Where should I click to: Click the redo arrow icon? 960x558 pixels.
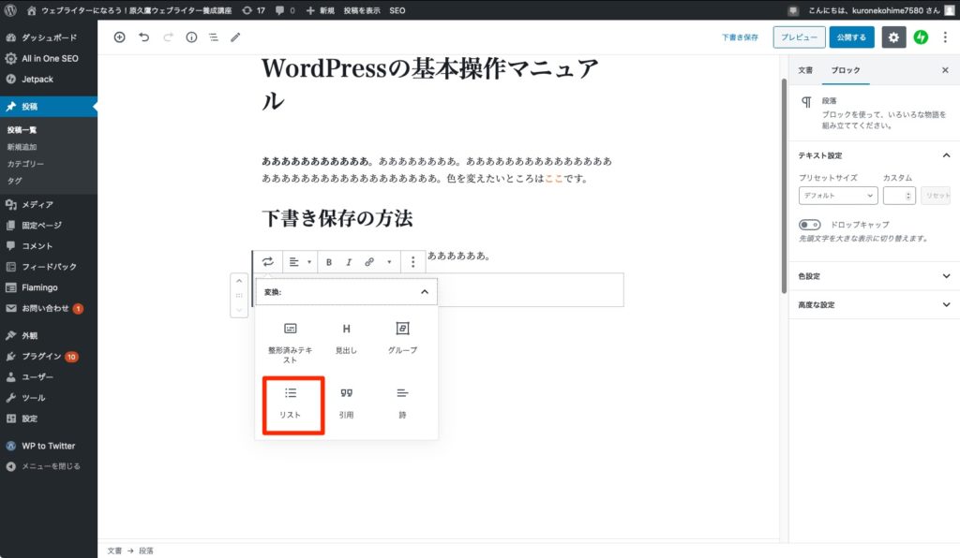[168, 37]
